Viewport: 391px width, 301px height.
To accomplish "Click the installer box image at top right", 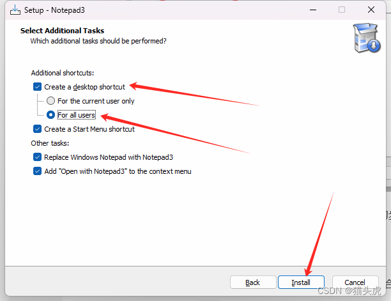I will [x=366, y=38].
